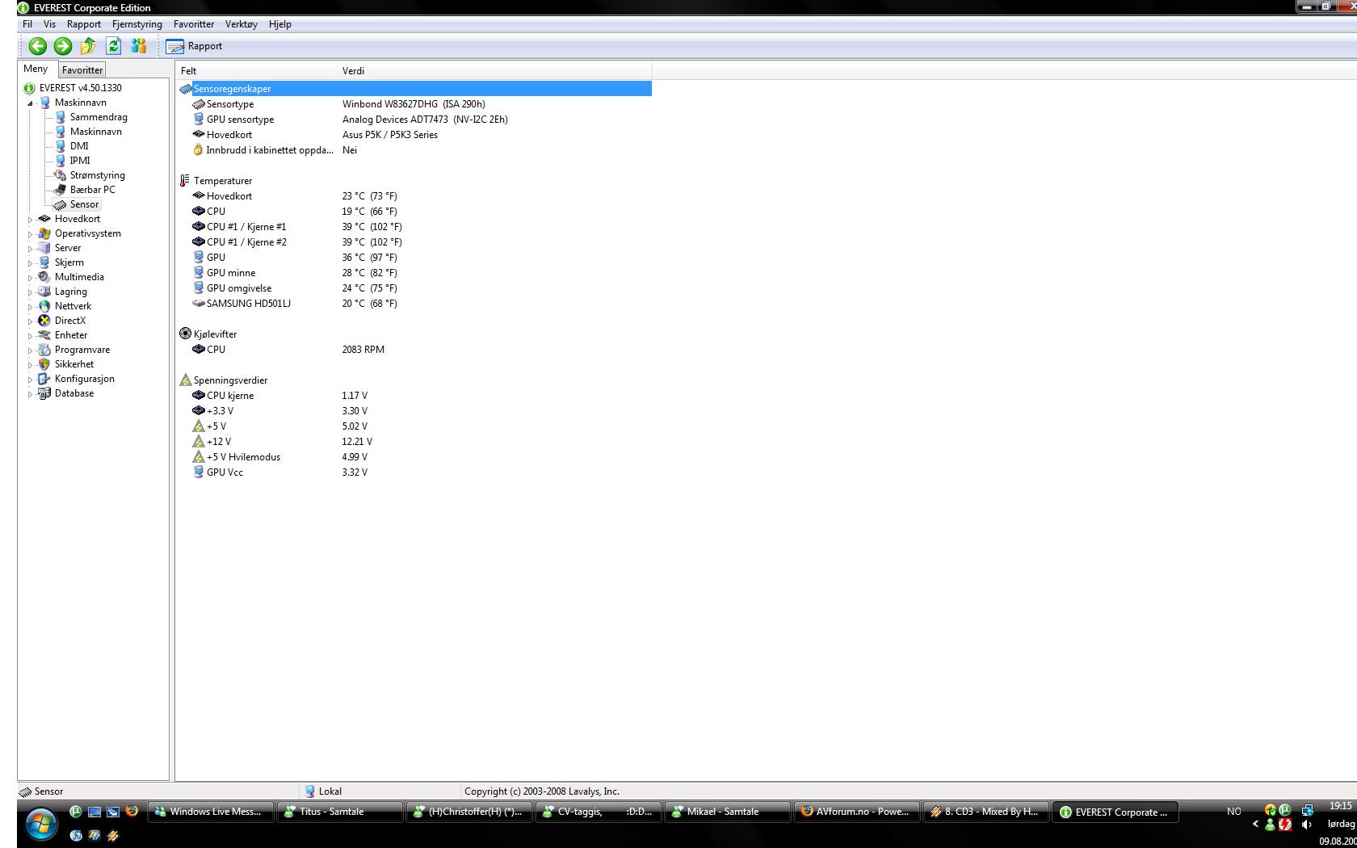
Task: Select IPMI in the tree
Action: (x=80, y=161)
